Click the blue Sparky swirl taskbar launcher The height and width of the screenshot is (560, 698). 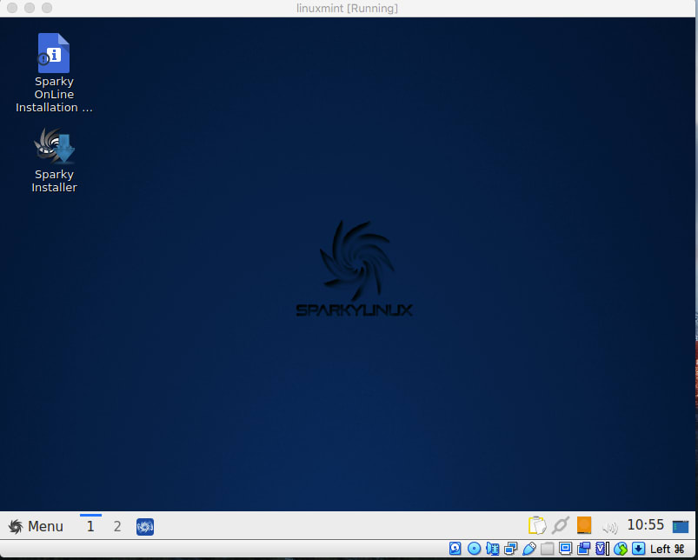(x=145, y=527)
